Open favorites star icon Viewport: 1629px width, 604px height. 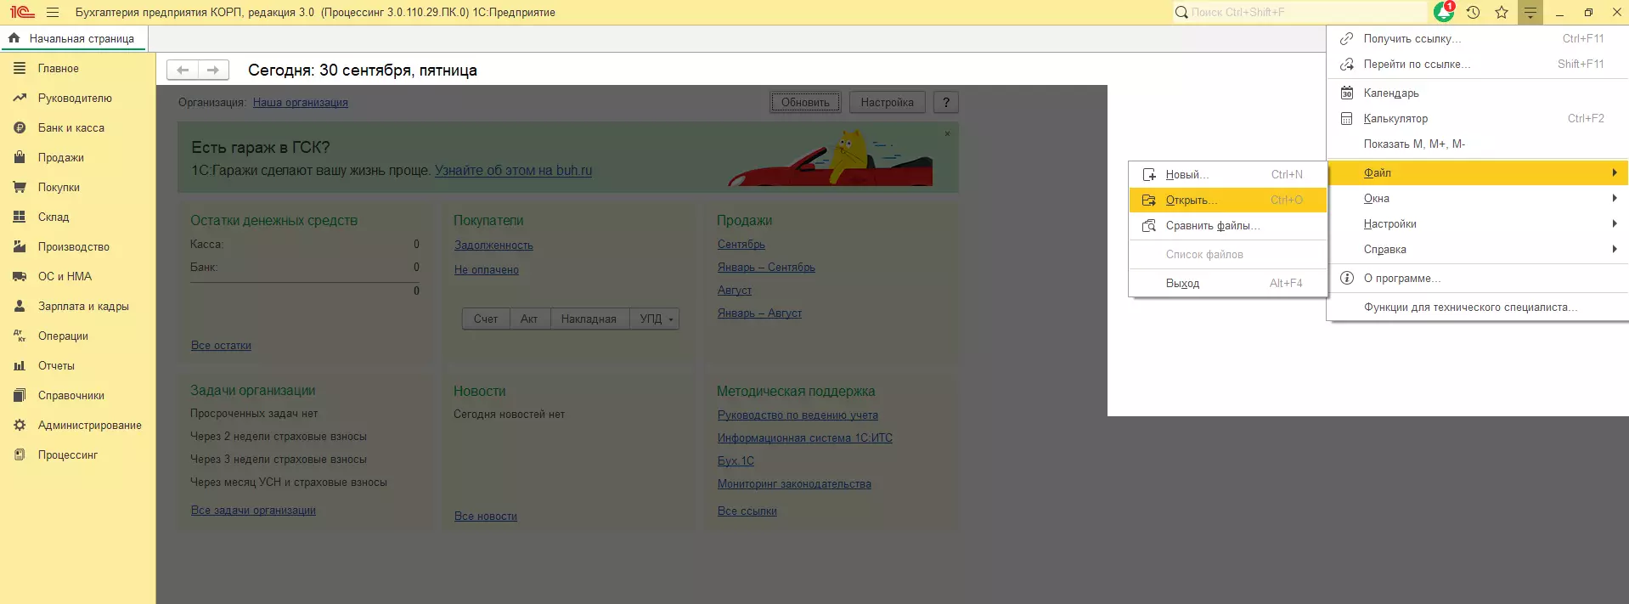click(1502, 13)
